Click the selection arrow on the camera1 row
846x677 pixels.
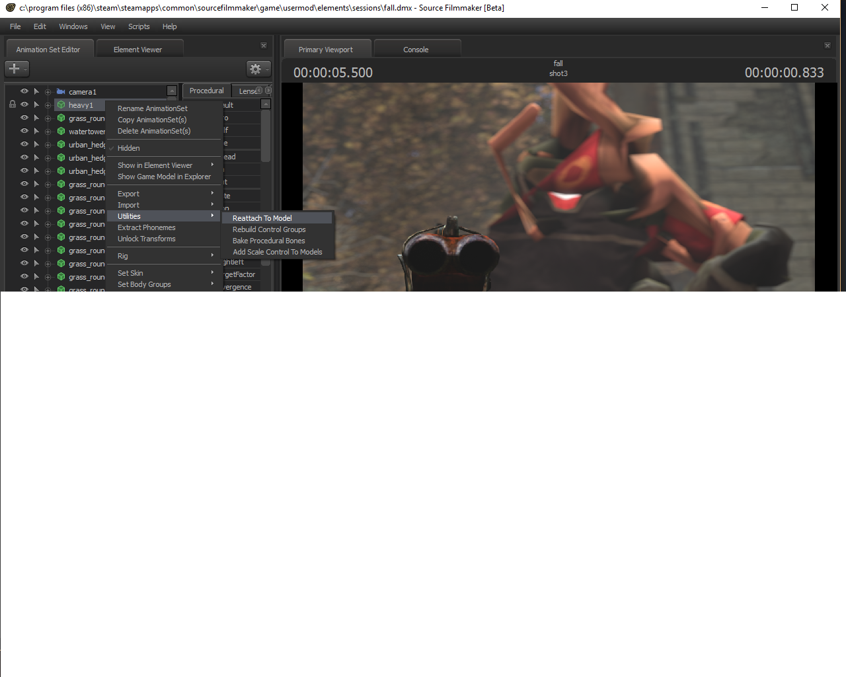pyautogui.click(x=36, y=91)
